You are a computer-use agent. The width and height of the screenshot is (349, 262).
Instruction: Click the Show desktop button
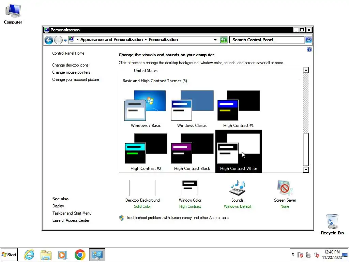(345, 254)
